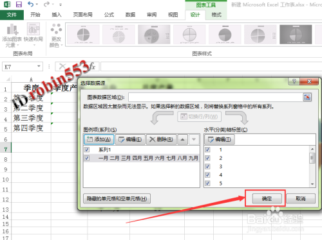Click into the formula bar
The image size is (322, 240).
pos(211,67)
